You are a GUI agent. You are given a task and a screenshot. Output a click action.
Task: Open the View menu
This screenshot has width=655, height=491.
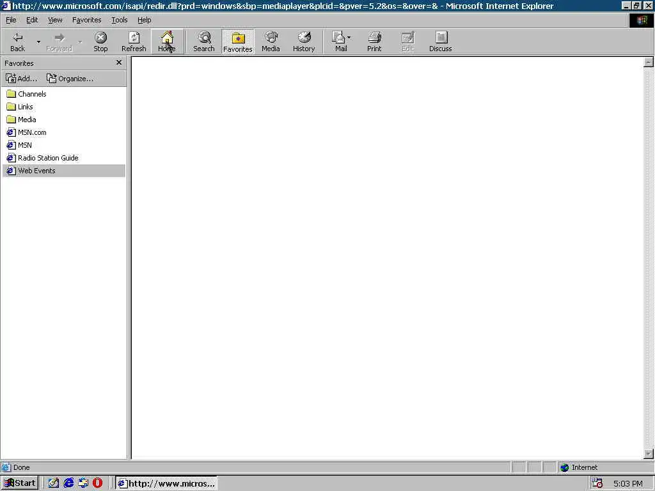coord(55,20)
